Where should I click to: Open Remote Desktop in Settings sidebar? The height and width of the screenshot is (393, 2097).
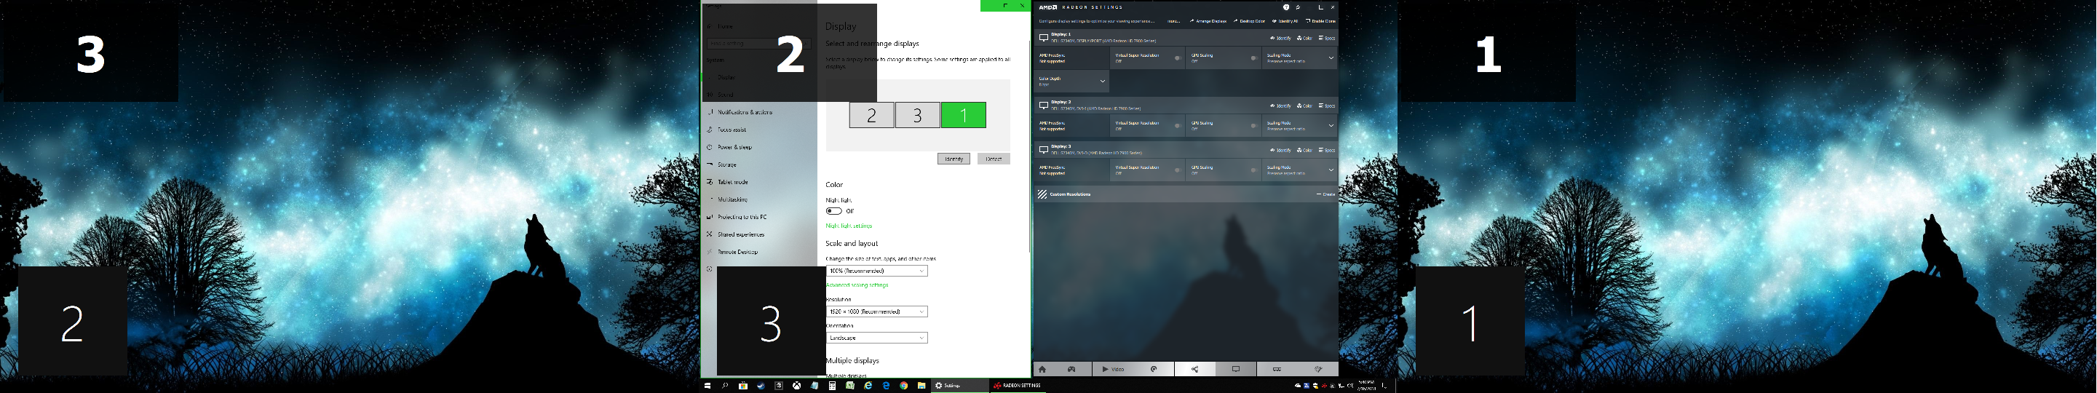click(737, 253)
